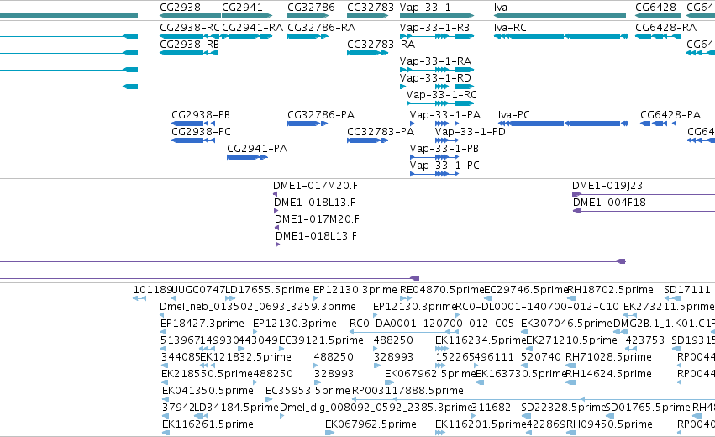Select protein label Vap-33-1-PC
This screenshot has height=437, width=715.
(444, 166)
